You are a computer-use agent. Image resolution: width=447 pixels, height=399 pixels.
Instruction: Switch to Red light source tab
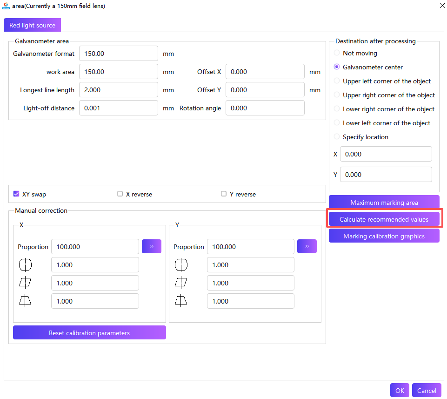(32, 25)
